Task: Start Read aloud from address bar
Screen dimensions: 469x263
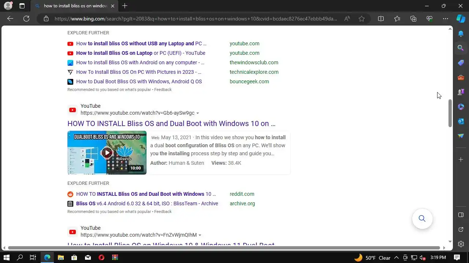Action: [347, 19]
